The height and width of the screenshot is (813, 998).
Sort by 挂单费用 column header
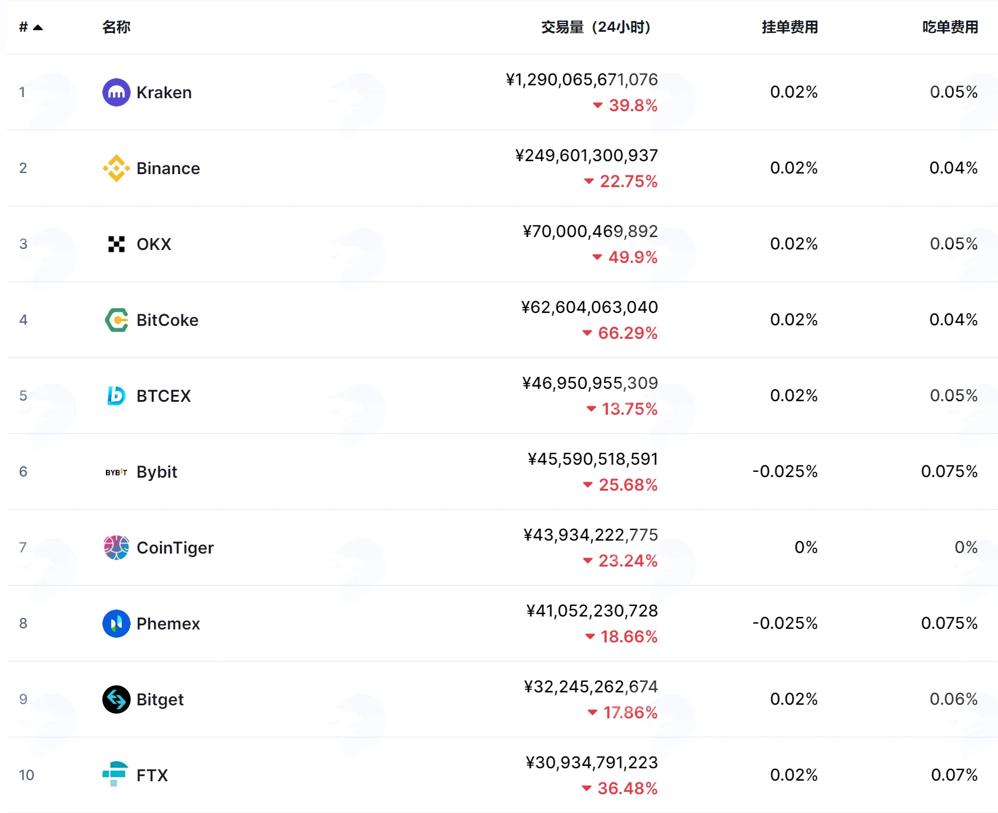(x=790, y=27)
